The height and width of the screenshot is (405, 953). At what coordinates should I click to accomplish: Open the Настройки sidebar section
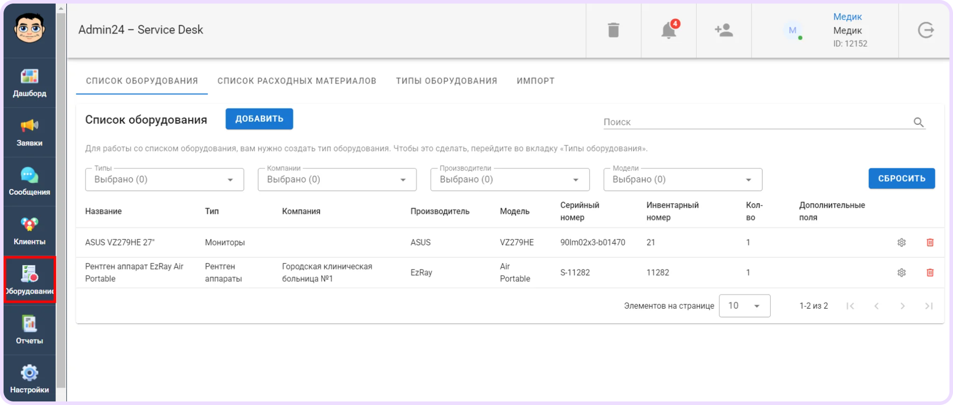(29, 379)
